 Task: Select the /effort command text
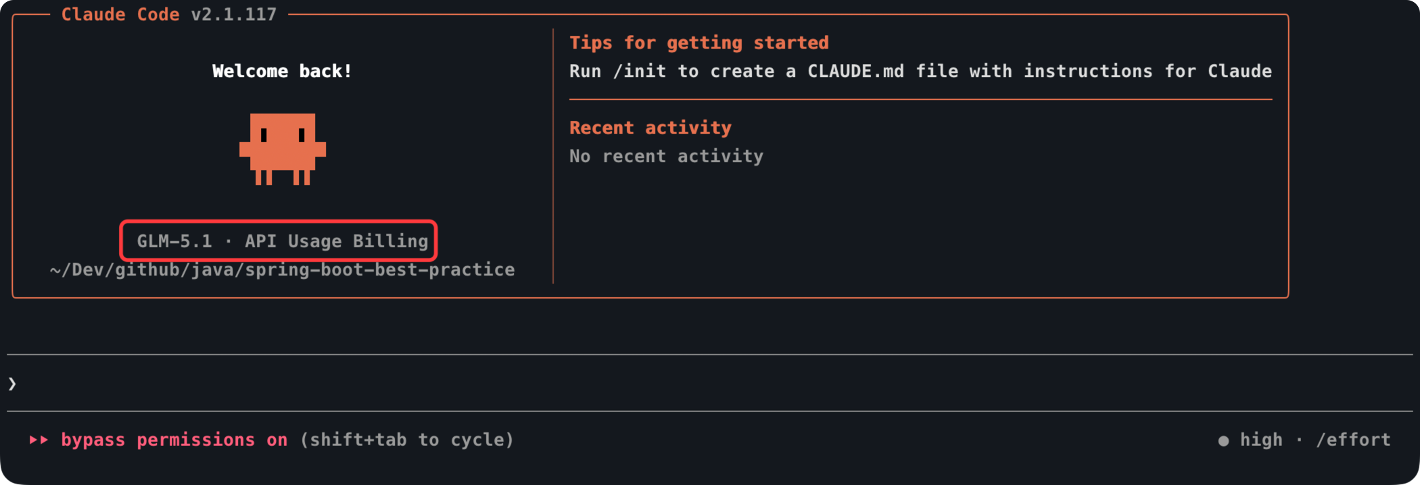pyautogui.click(x=1352, y=440)
